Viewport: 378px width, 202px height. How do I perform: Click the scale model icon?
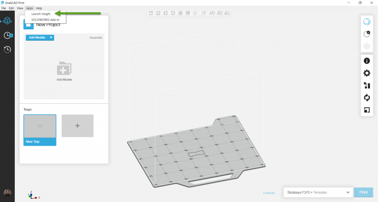click(x=367, y=110)
